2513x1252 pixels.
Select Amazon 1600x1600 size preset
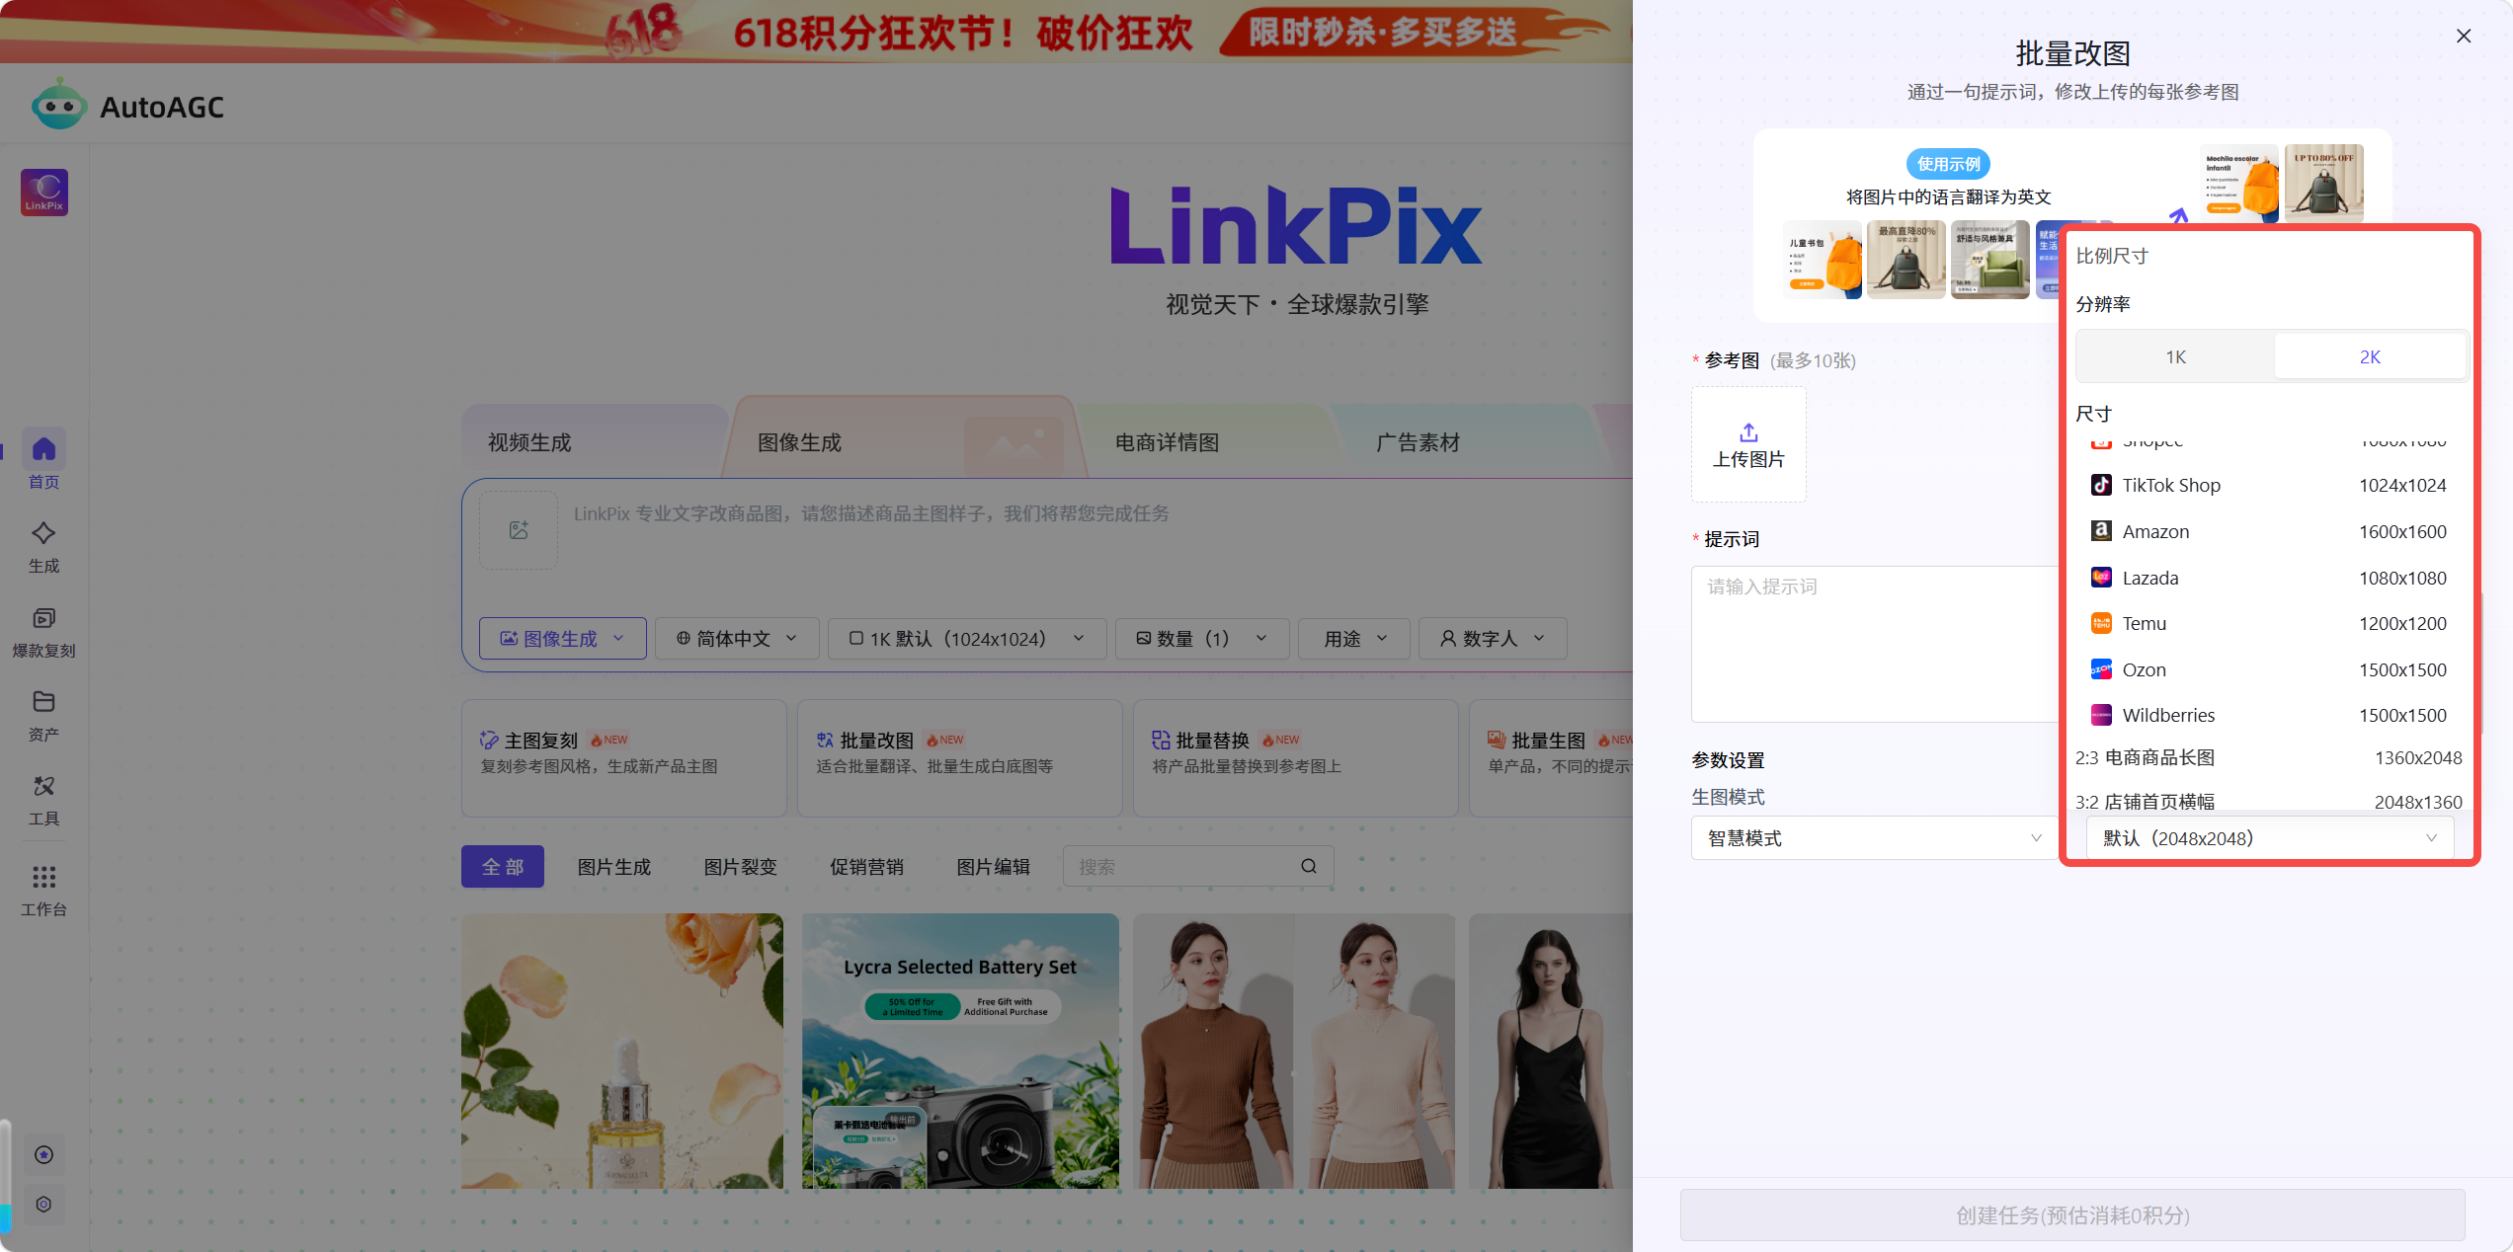click(2268, 531)
